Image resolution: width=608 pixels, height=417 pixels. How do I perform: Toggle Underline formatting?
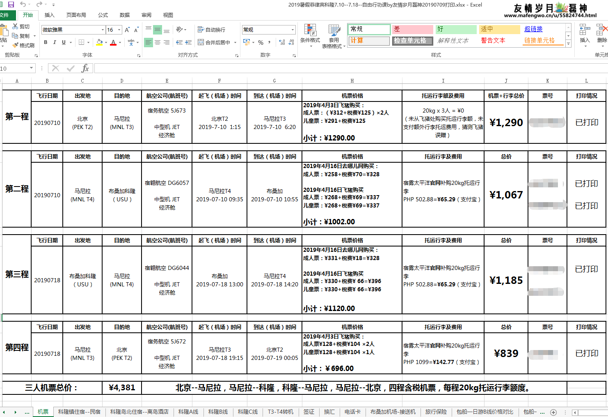(64, 42)
